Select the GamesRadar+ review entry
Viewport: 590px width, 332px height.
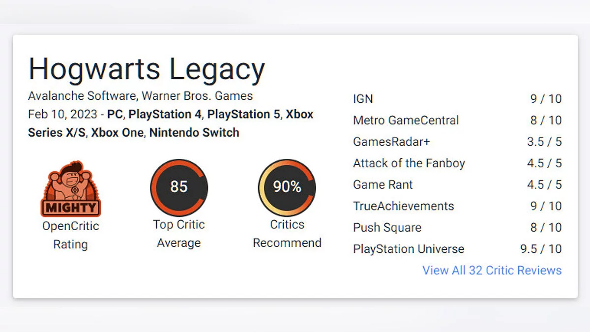pos(391,142)
